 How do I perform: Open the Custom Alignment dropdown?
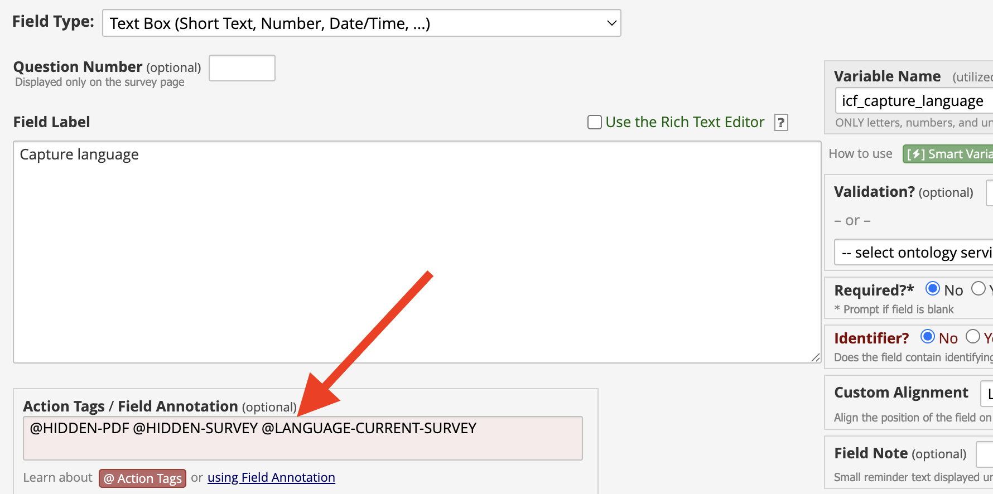click(x=987, y=394)
